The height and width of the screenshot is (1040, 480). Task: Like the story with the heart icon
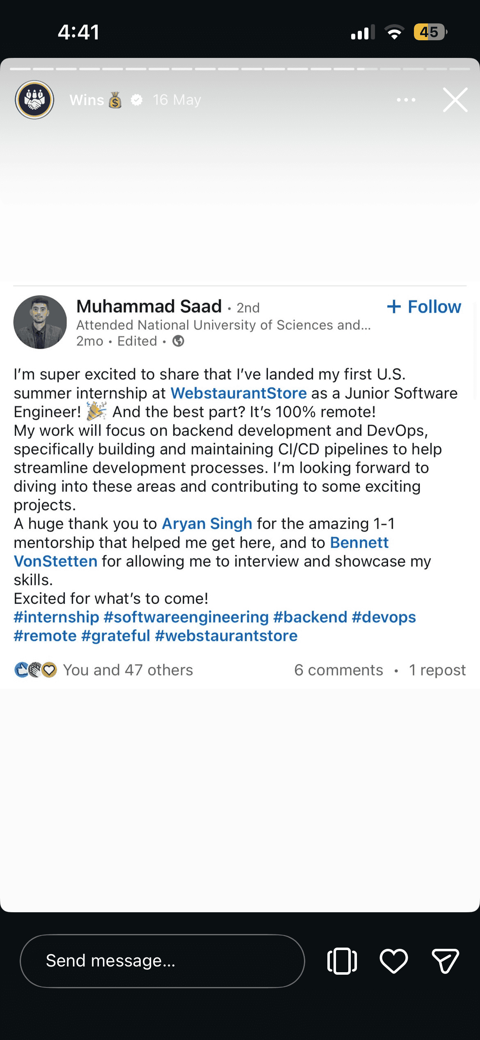coord(393,961)
